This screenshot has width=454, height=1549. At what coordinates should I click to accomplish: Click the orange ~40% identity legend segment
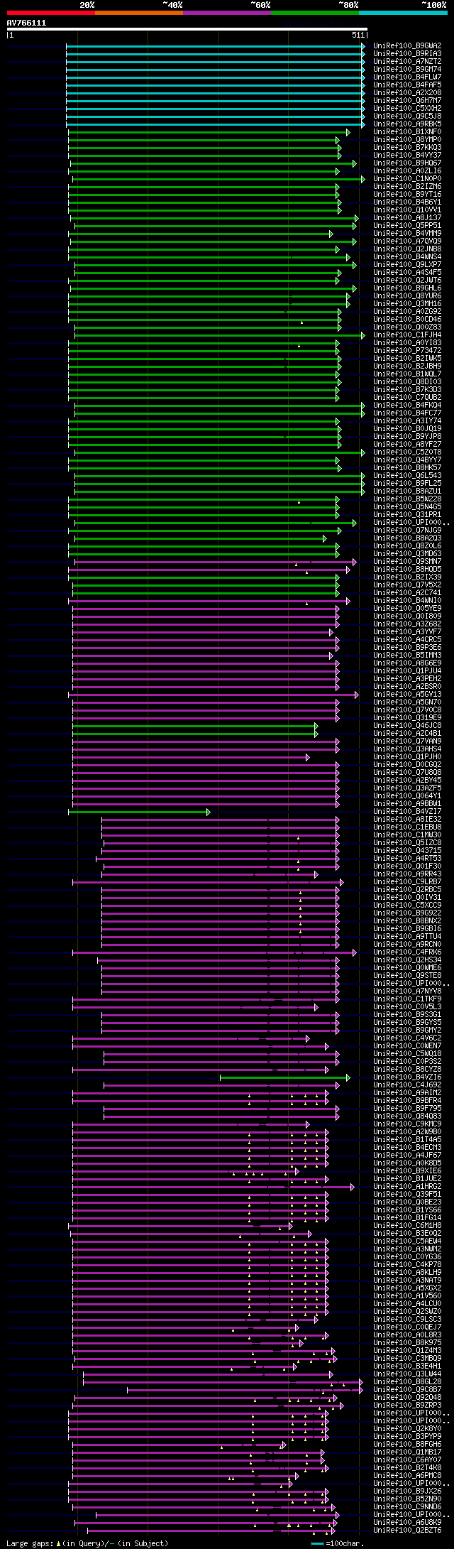tap(139, 13)
